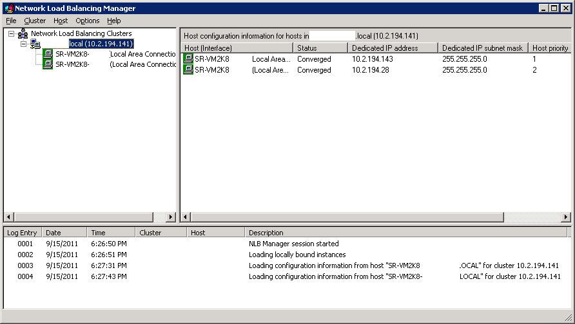Click host icon in row with IP 10.2.194.28

(x=188, y=70)
